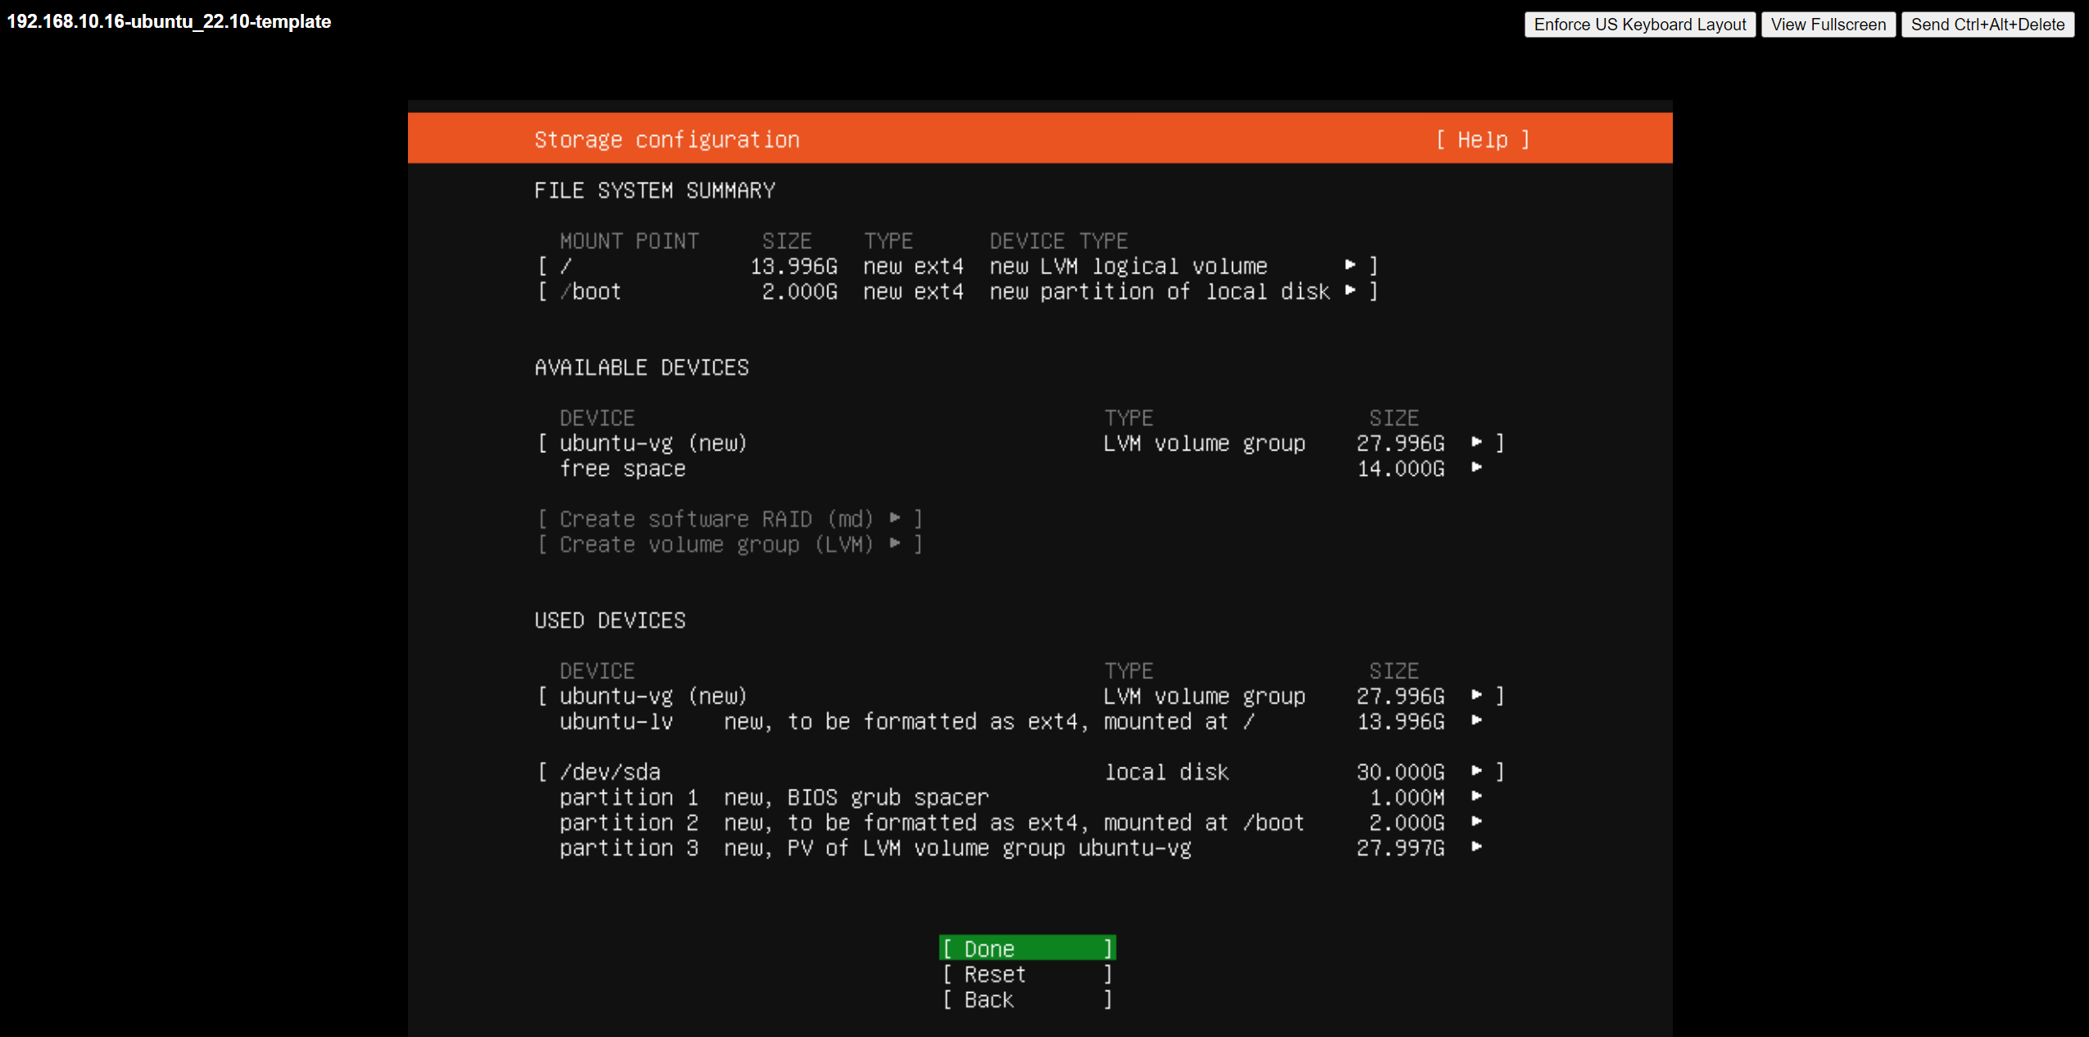Image resolution: width=2089 pixels, height=1037 pixels.
Task: Select ubuntu-vg (new) in Used Devices
Action: tap(1021, 695)
